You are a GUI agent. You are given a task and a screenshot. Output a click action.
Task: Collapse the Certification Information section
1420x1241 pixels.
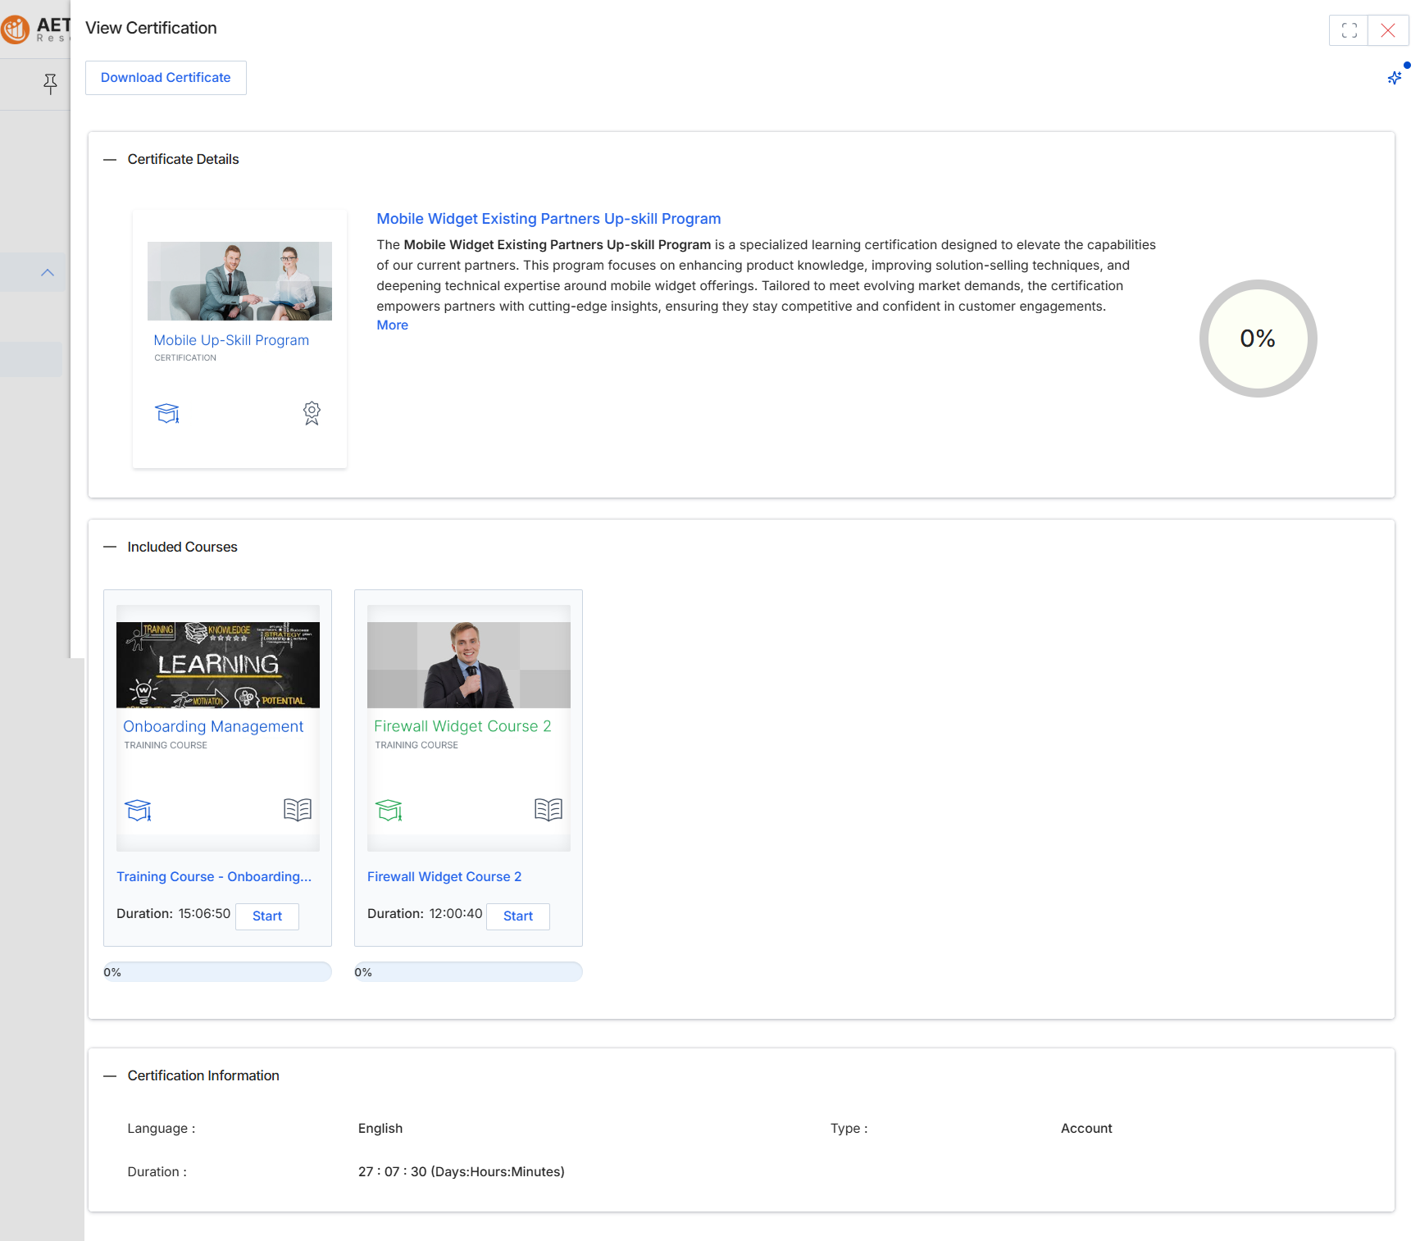[x=110, y=1075]
